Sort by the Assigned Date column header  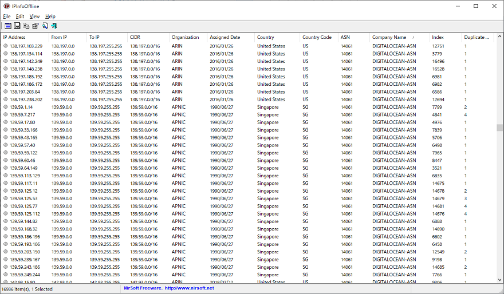(x=231, y=37)
